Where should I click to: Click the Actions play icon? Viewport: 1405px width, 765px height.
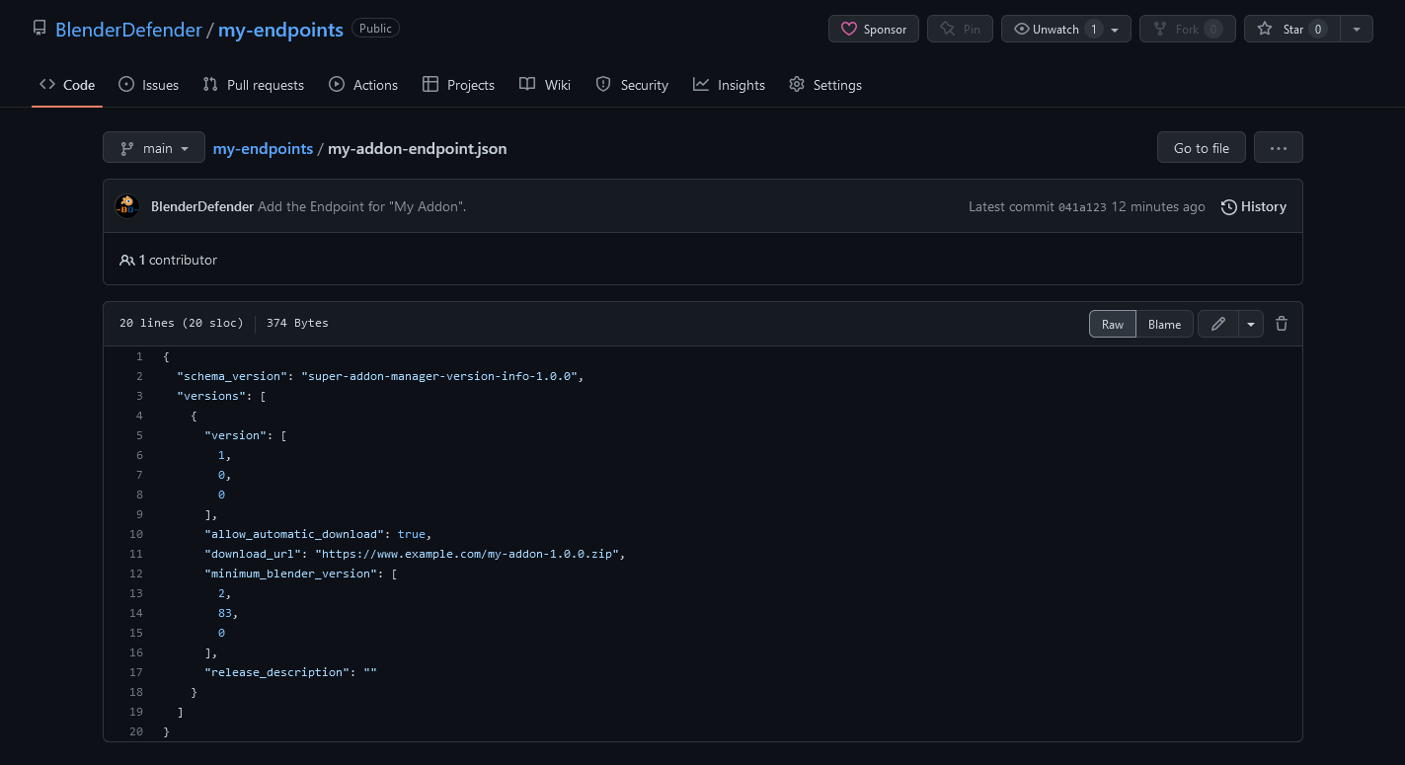[337, 85]
